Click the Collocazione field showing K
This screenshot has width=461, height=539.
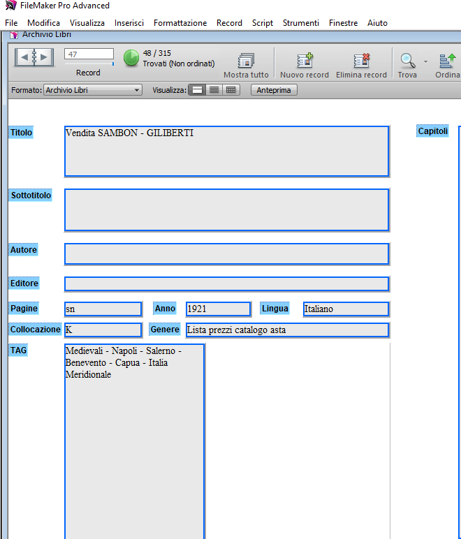click(x=103, y=330)
